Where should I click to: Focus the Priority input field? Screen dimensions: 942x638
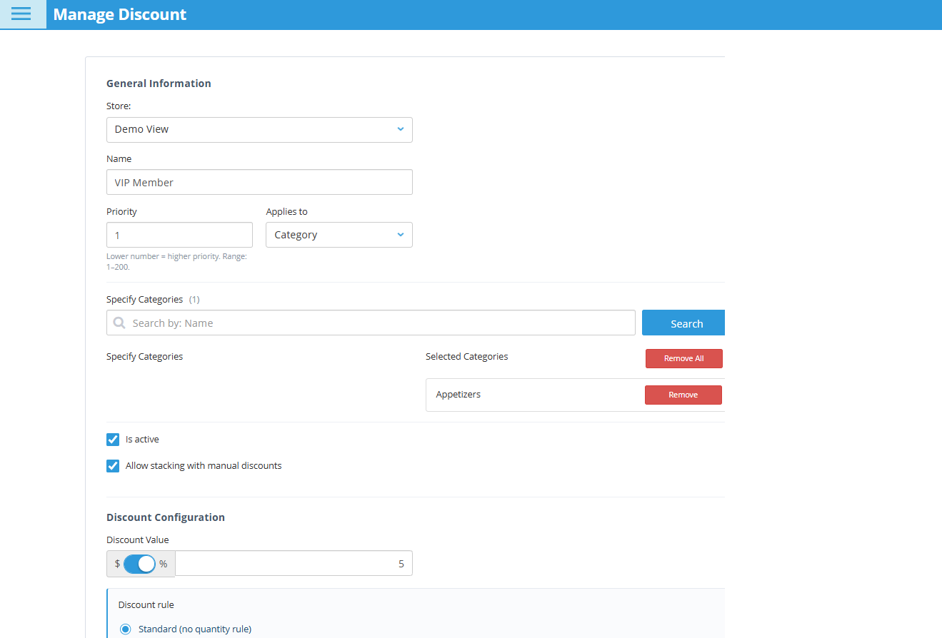click(x=179, y=235)
